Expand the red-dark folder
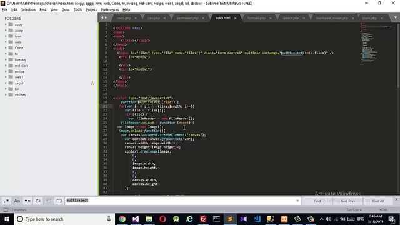This screenshot has width=400, height=225. 6,66
